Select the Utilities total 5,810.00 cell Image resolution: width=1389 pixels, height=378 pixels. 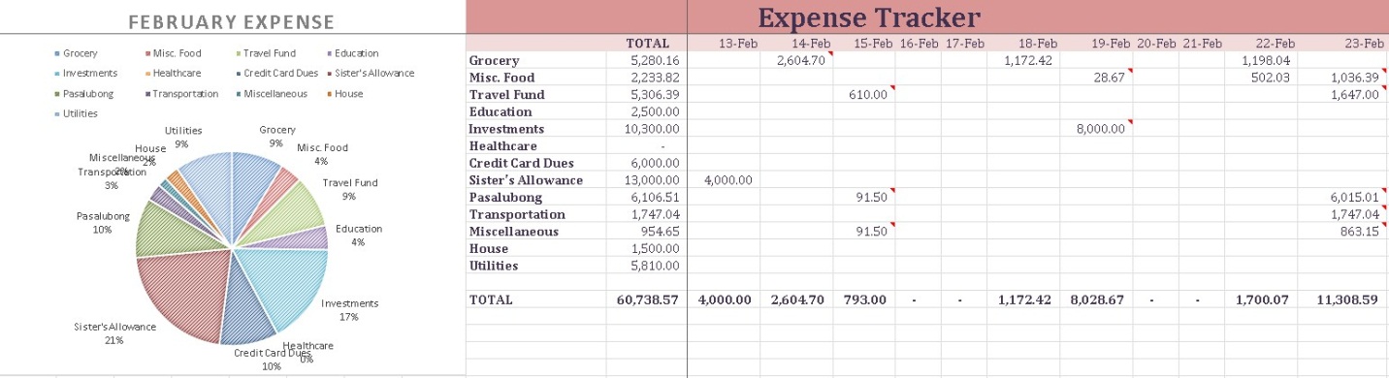coord(647,266)
